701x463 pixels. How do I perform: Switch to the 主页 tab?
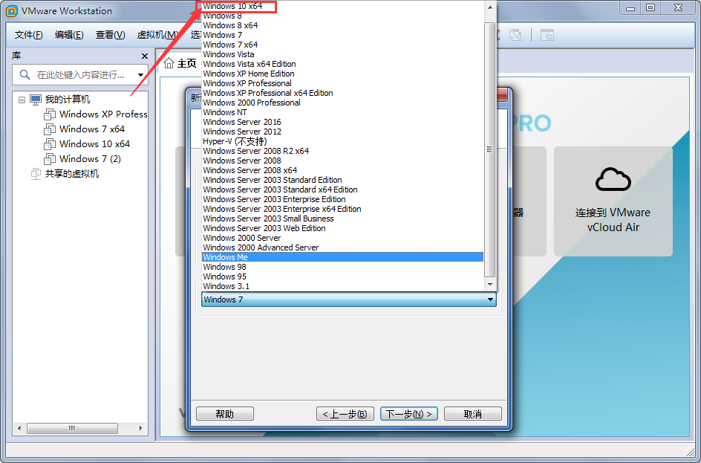(180, 63)
